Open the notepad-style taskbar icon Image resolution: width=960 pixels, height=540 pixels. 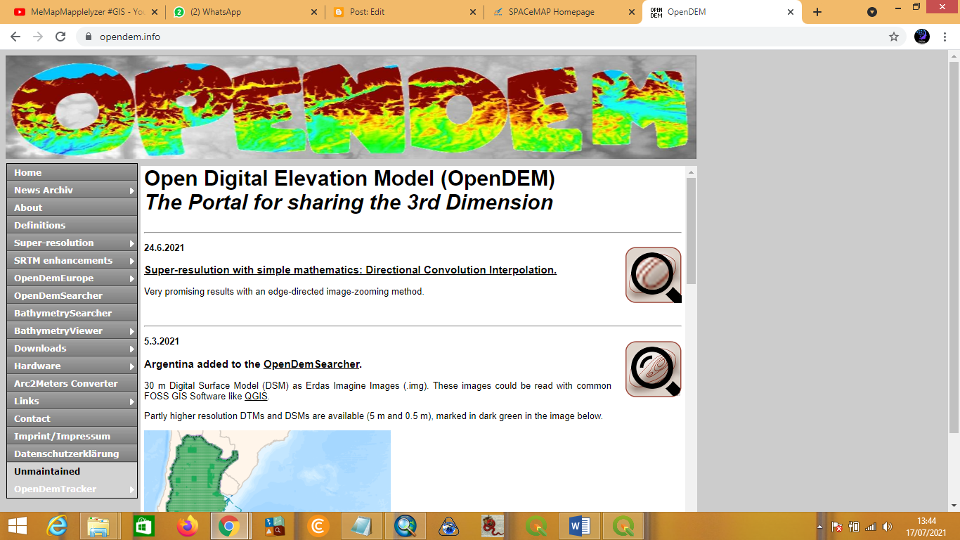[x=362, y=526]
